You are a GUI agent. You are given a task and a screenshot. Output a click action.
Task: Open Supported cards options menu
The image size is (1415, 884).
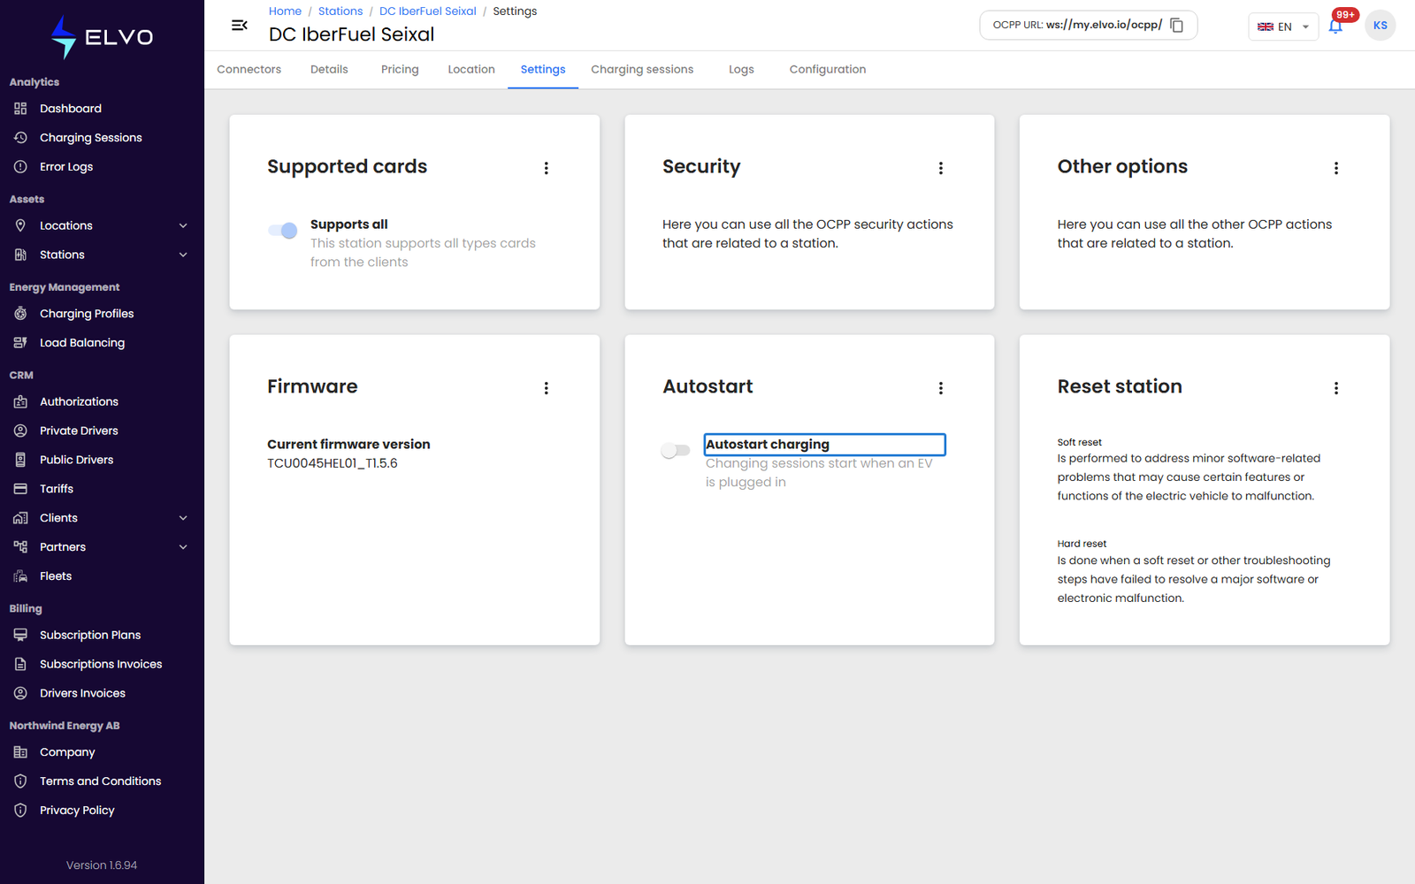(547, 168)
